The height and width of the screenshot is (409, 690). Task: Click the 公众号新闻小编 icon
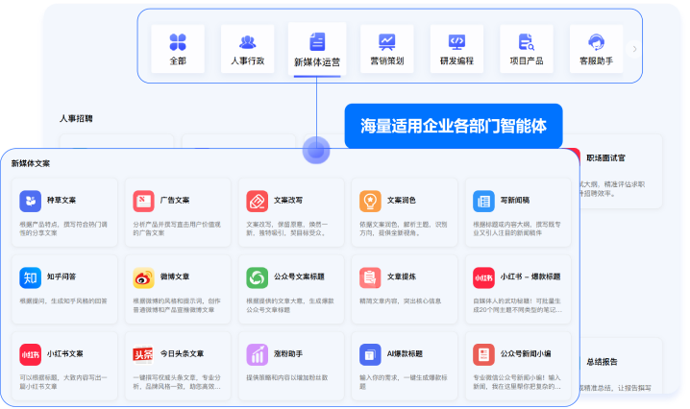coord(484,354)
